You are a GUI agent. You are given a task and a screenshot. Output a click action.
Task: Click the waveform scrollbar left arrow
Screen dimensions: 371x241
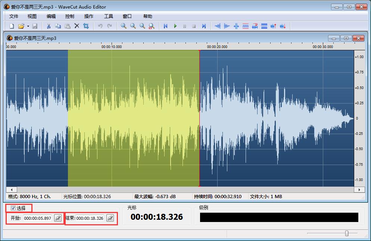coord(12,190)
